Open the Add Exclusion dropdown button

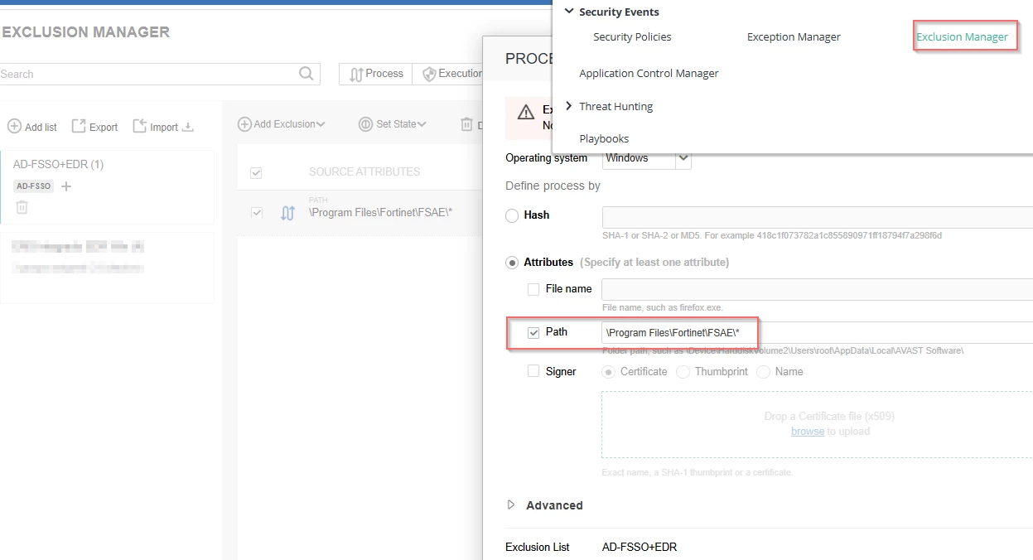point(281,124)
